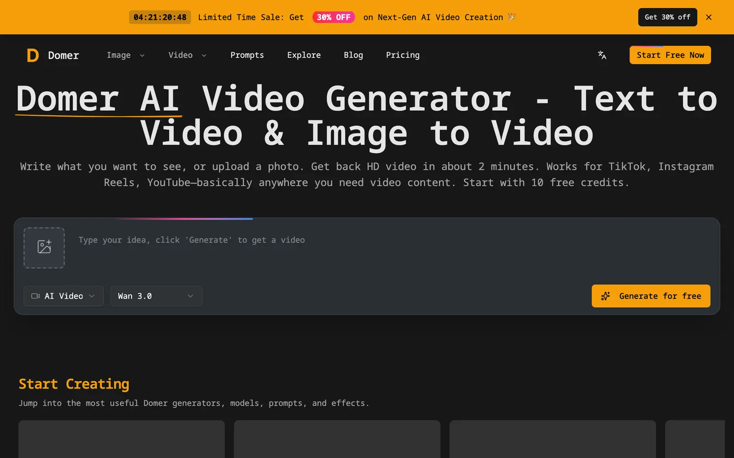This screenshot has height=458, width=734.
Task: Dismiss the sale banner with the X
Action: (709, 17)
